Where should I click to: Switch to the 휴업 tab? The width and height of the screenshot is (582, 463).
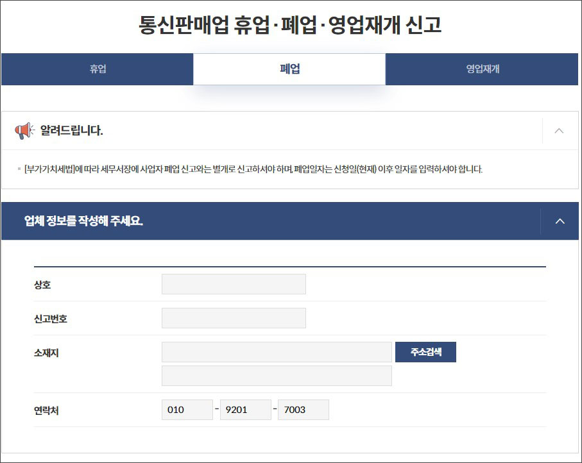click(x=98, y=69)
